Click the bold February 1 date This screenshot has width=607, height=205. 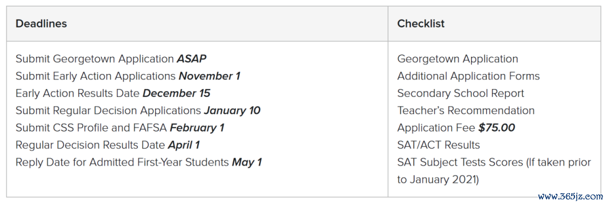pyautogui.click(x=197, y=128)
